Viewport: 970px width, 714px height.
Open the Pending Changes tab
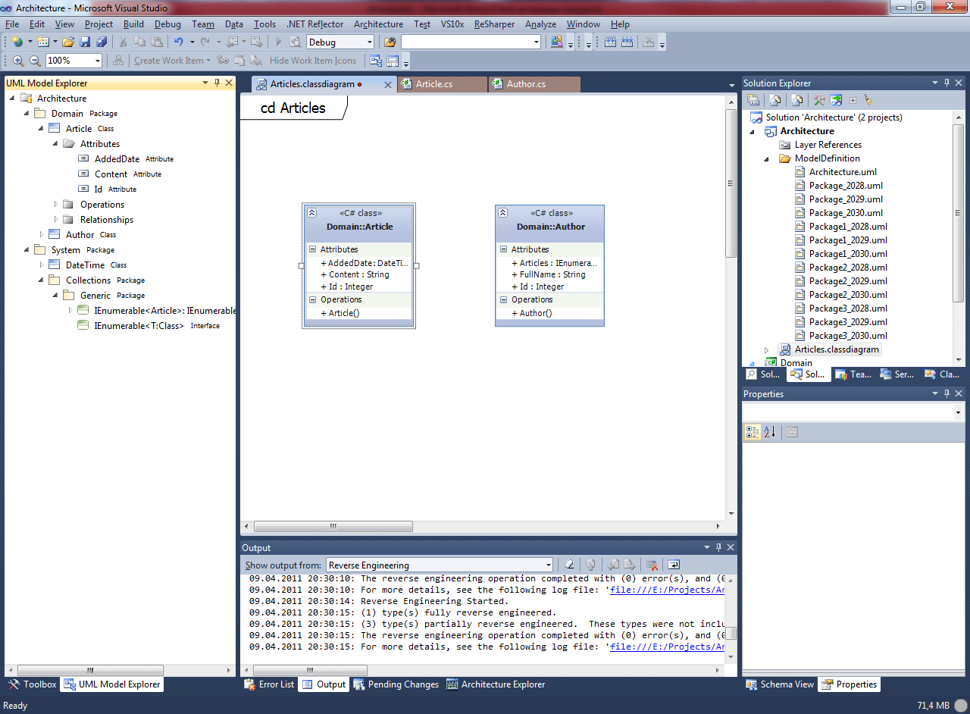tap(396, 684)
